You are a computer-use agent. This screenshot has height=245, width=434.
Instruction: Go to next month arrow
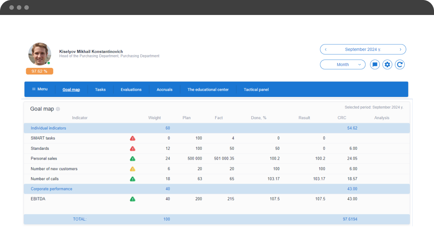click(400, 49)
